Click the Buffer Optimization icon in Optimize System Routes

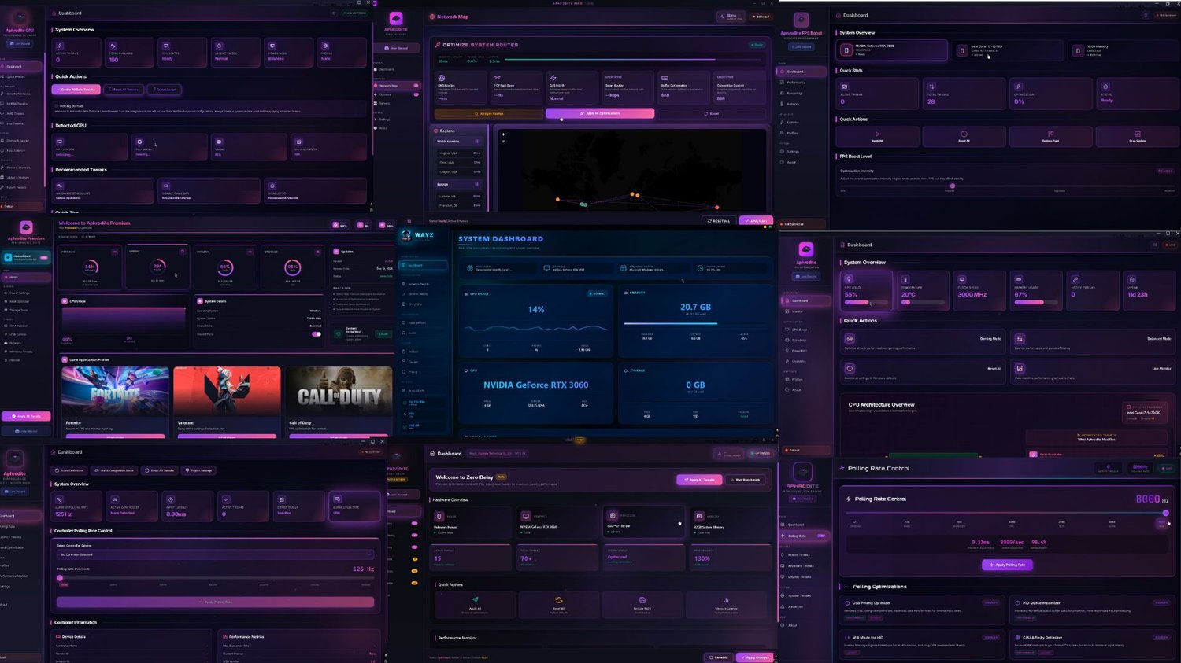click(x=665, y=78)
